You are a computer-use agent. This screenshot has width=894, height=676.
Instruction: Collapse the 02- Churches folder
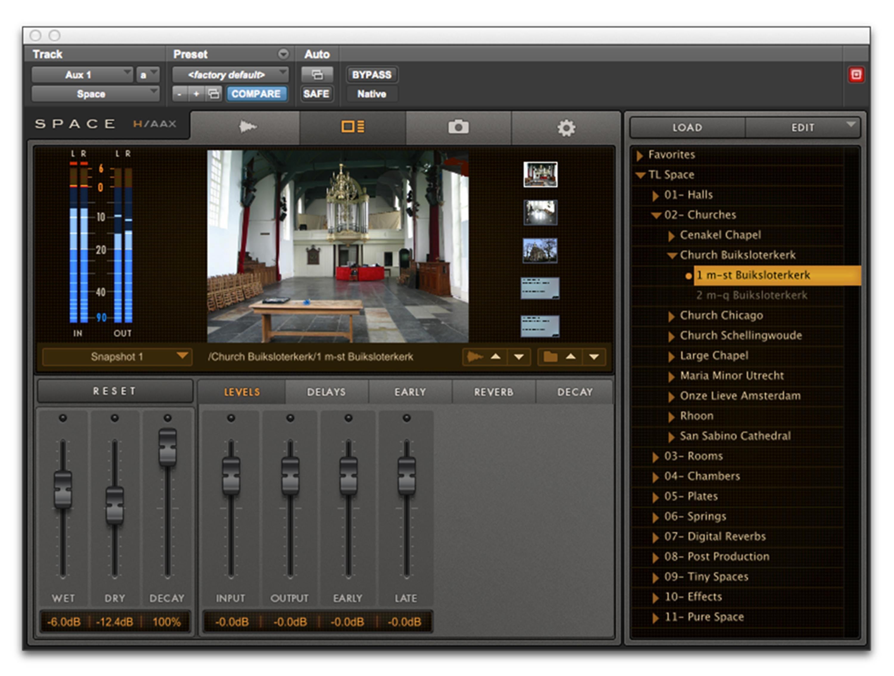tap(656, 215)
